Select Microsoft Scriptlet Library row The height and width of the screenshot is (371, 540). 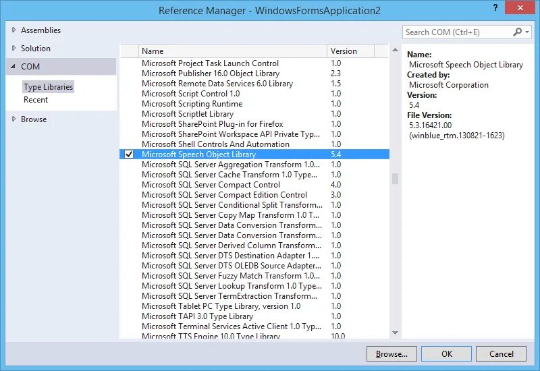[x=254, y=114]
